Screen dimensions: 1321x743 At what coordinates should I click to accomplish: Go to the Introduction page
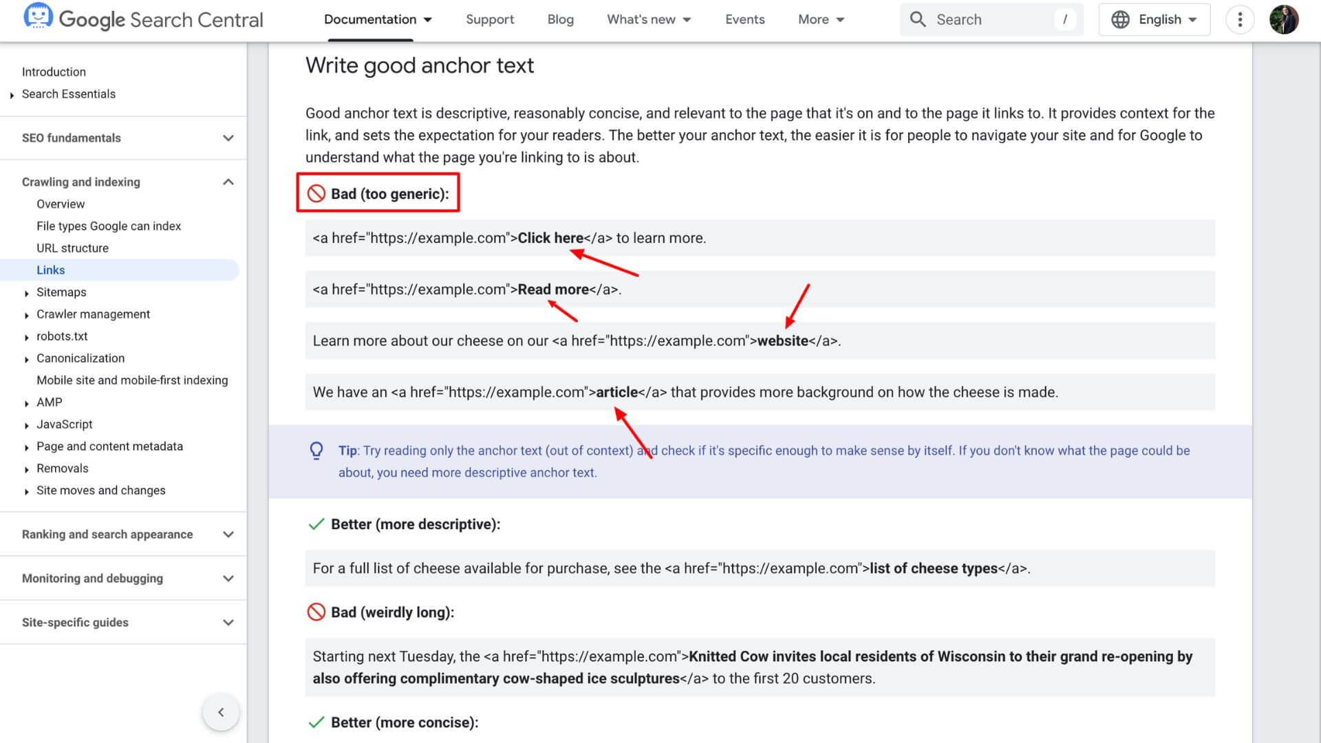tap(54, 72)
